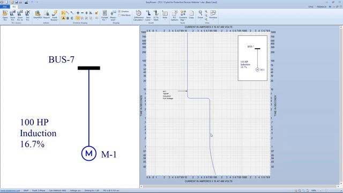This screenshot has width=343, height=193.
Task: Open the Zoom dropdown
Action: (x=200, y=15)
